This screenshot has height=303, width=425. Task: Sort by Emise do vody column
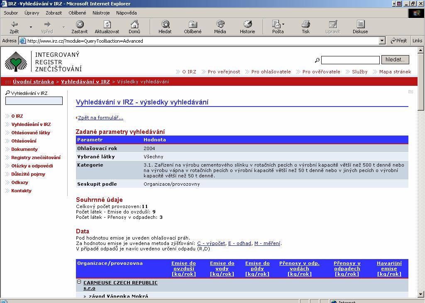[222, 269]
